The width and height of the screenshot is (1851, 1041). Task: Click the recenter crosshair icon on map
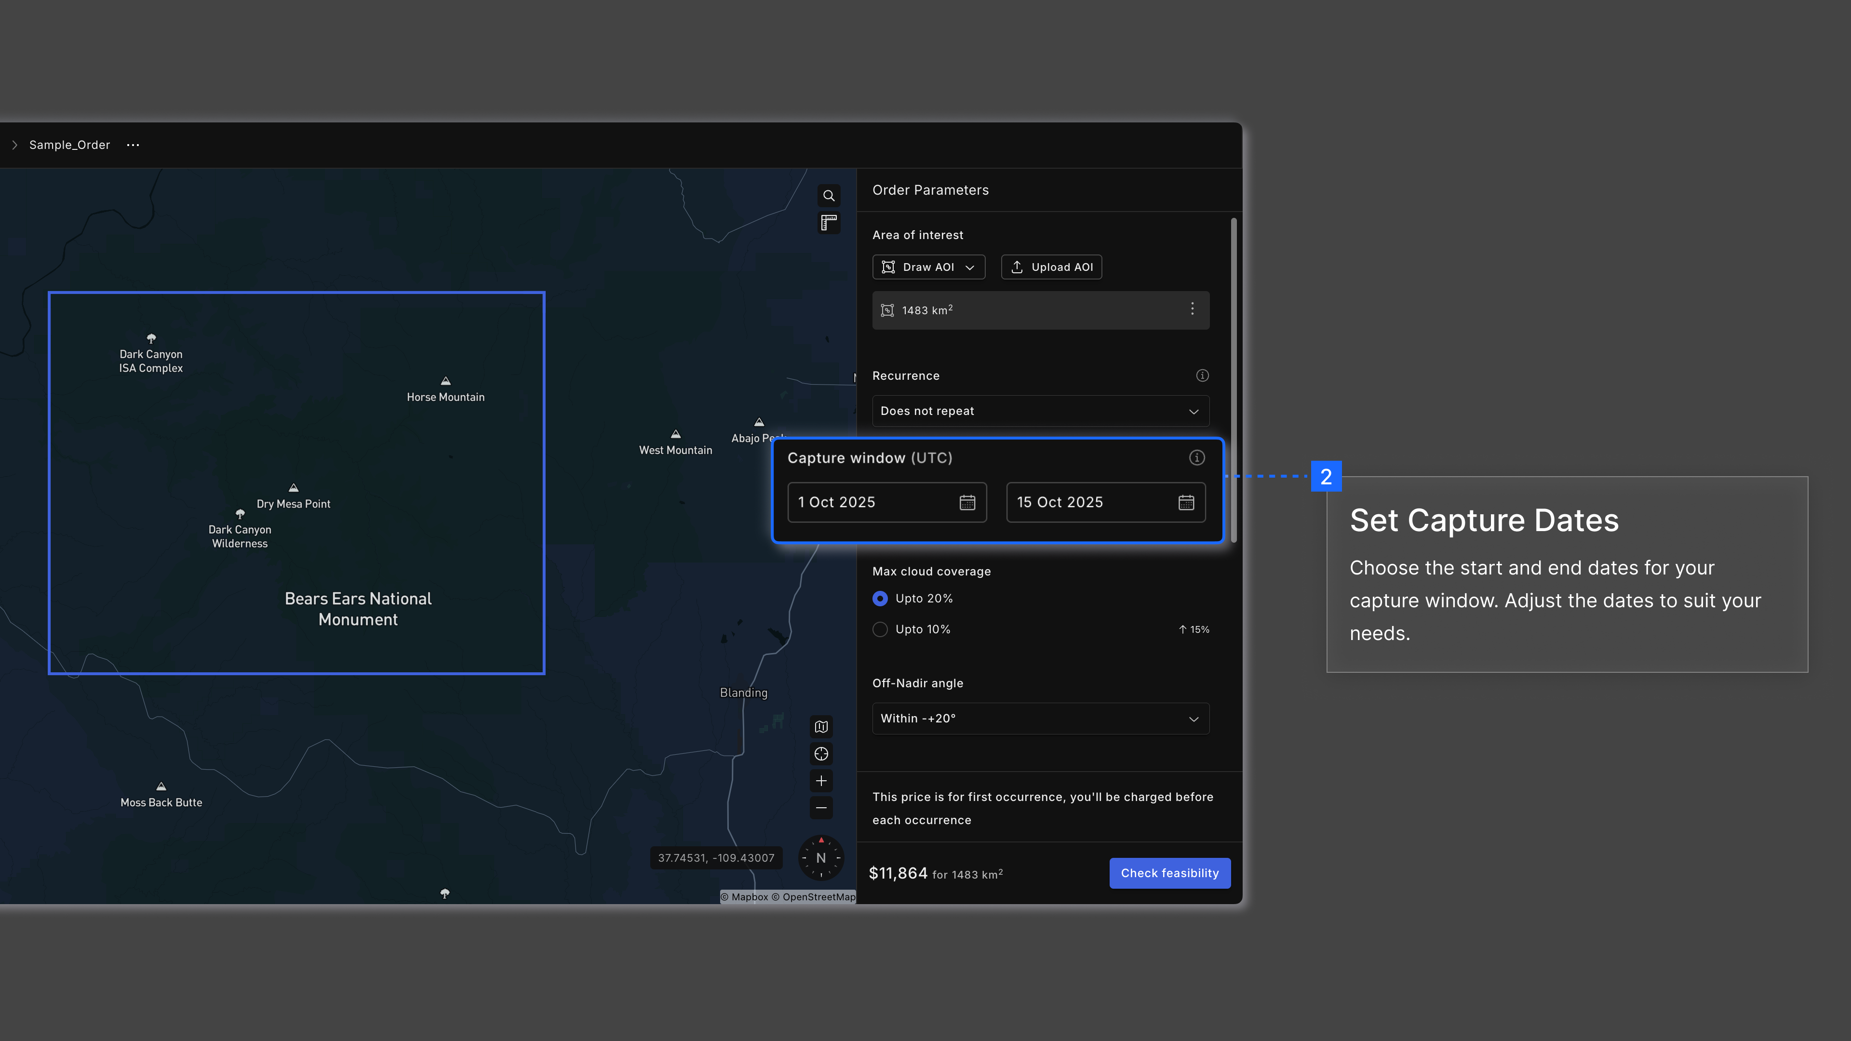pos(821,754)
